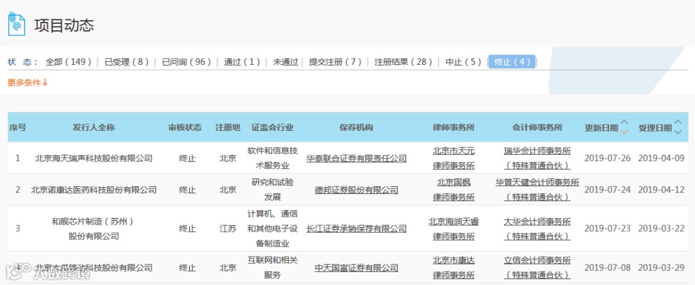The height and width of the screenshot is (285, 695).
Task: Open 北京市天元律师事务所 law firm link
Action: [454, 158]
